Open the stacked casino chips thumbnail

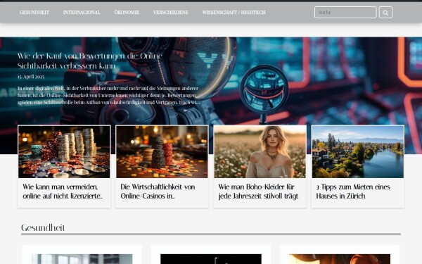click(162, 151)
